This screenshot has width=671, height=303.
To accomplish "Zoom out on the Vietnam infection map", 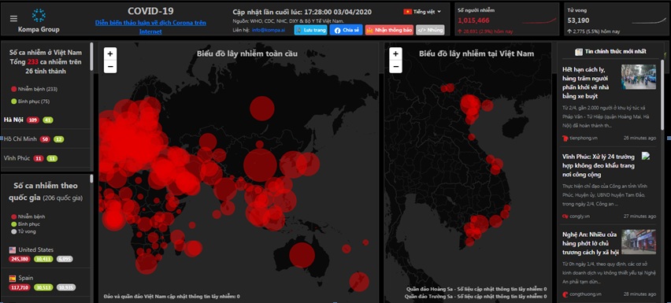I will [x=395, y=66].
